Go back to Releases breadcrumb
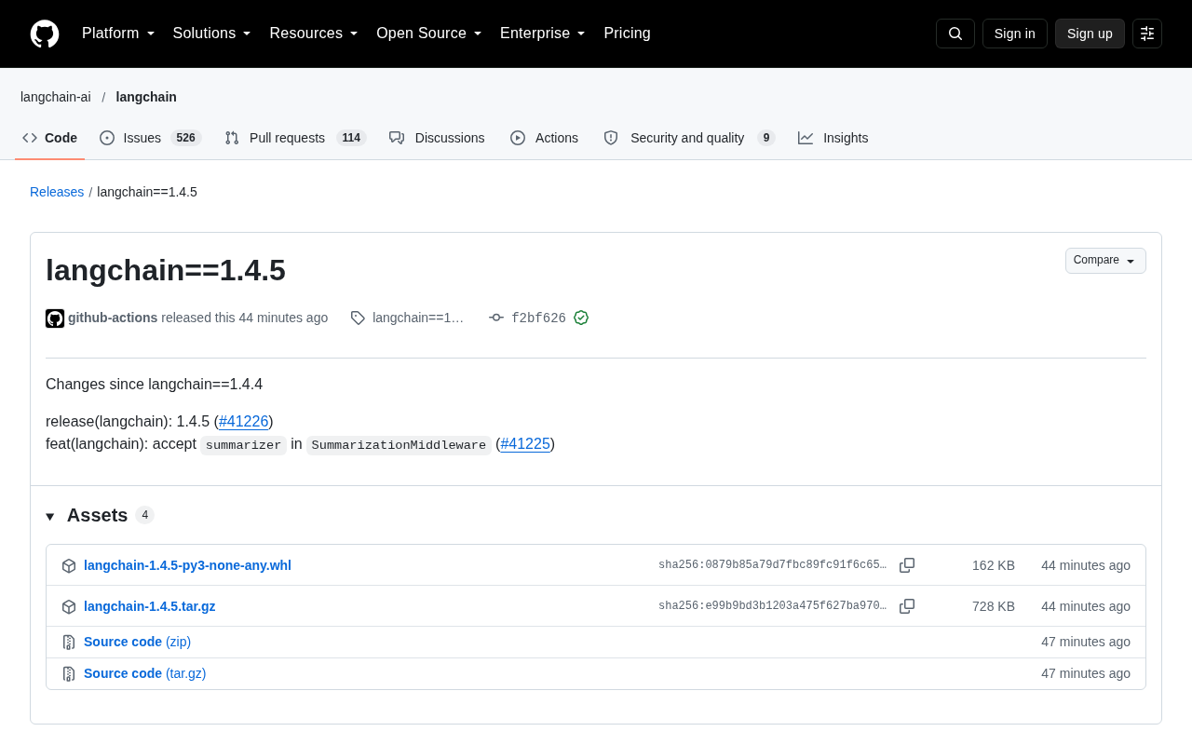 (57, 192)
